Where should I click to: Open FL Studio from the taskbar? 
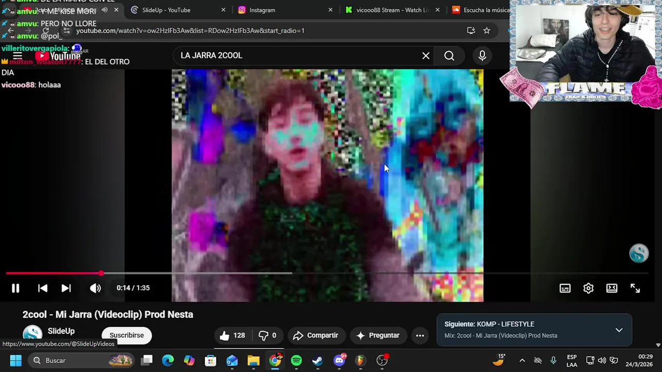[360, 361]
